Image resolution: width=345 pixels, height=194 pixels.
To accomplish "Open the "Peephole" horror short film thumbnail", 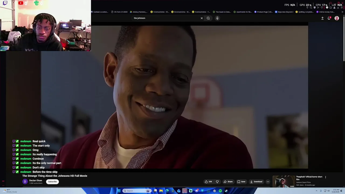I will click(x=284, y=181).
